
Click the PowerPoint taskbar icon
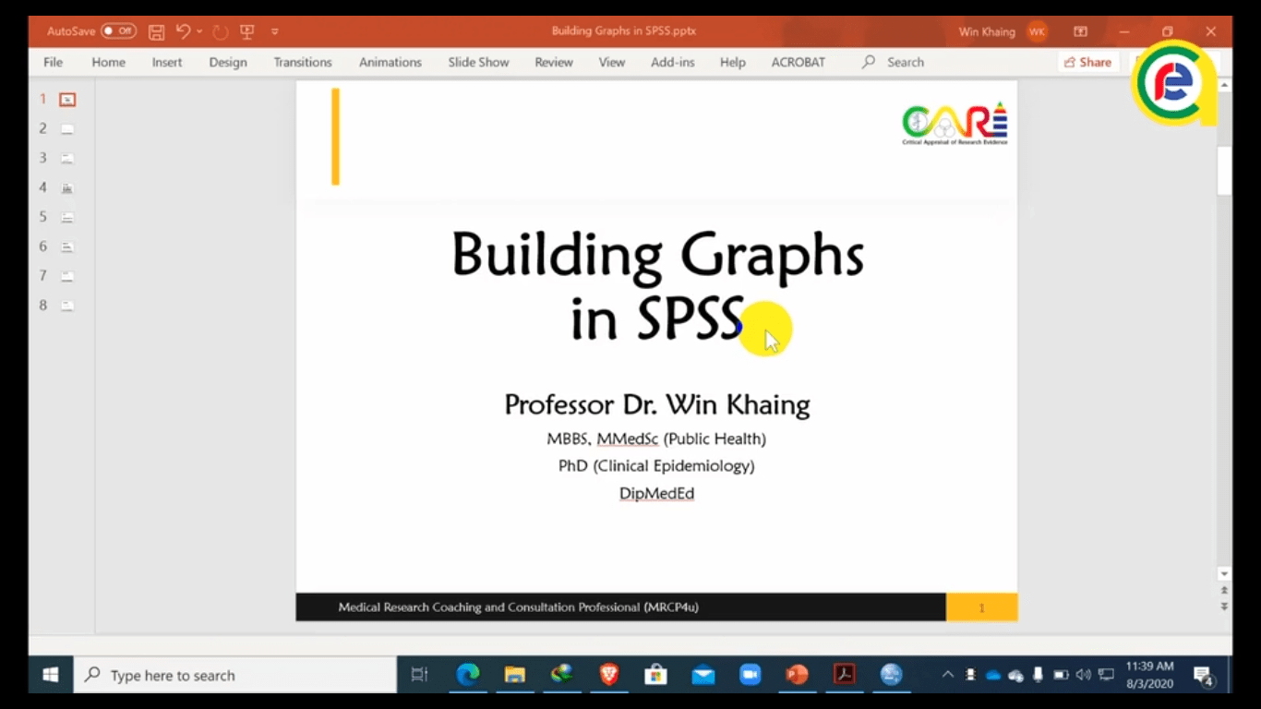pyautogui.click(x=797, y=675)
